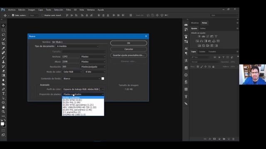This screenshot has height=149, width=266.
Task: Open the Ventana menu
Action: 91,10
